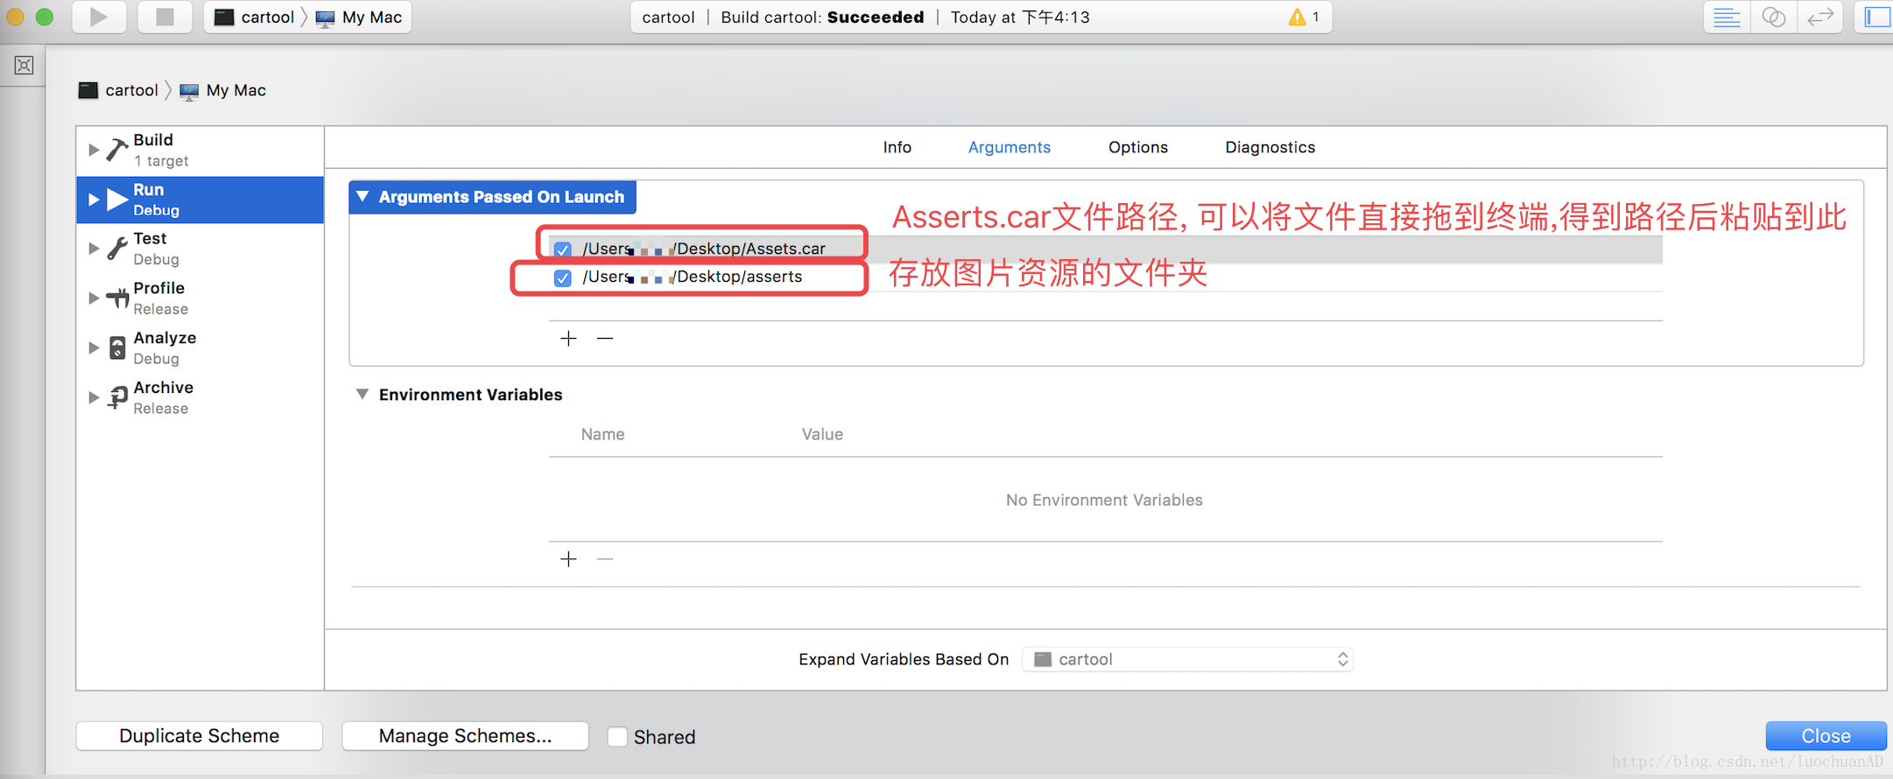Expand the Analyze action row
This screenshot has width=1893, height=779.
[x=94, y=347]
